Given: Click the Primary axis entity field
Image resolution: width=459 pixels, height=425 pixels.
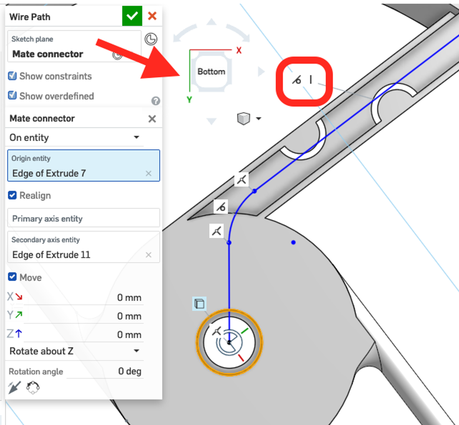Looking at the screenshot, I should tap(83, 218).
